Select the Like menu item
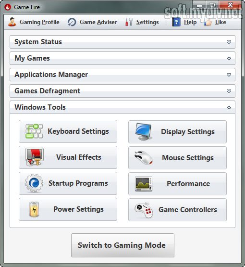Image resolution: width=245 pixels, height=267 pixels. [x=220, y=22]
